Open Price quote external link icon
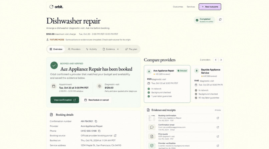The height and width of the screenshot is (149, 269). [218, 136]
